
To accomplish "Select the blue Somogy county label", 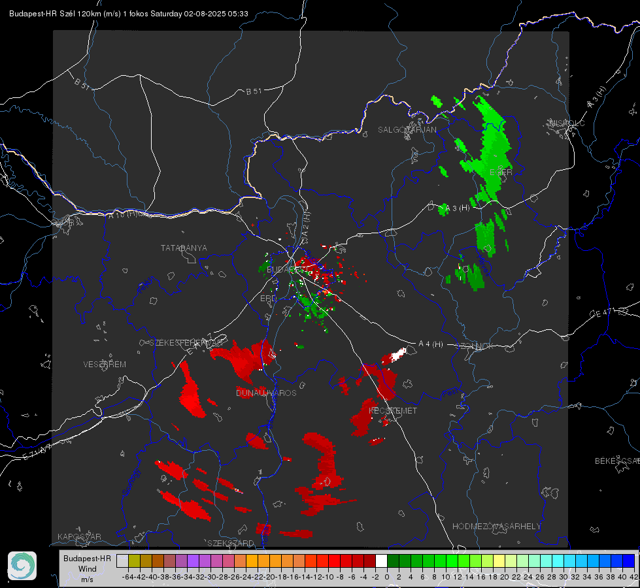I will click(x=131, y=483).
